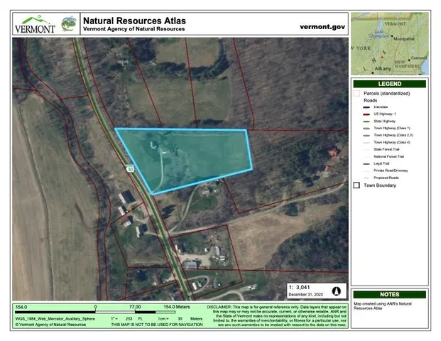Click the Route 30 highway shield on the map
Screen dimensions: 441x341
point(130,169)
